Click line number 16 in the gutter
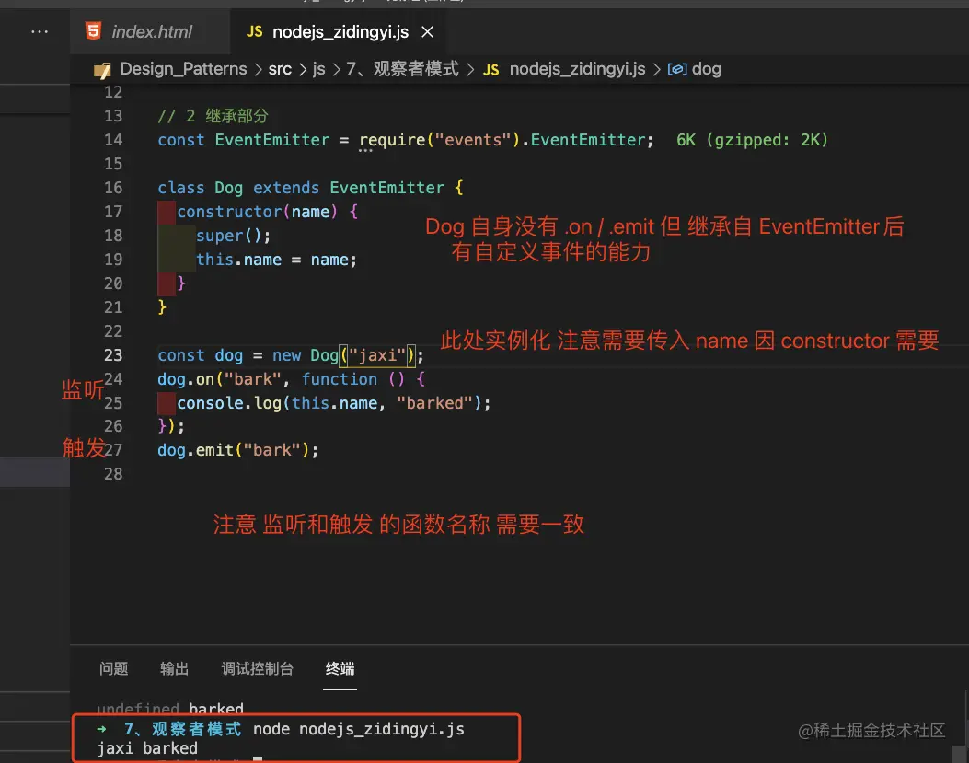The height and width of the screenshot is (763, 969). click(x=113, y=188)
